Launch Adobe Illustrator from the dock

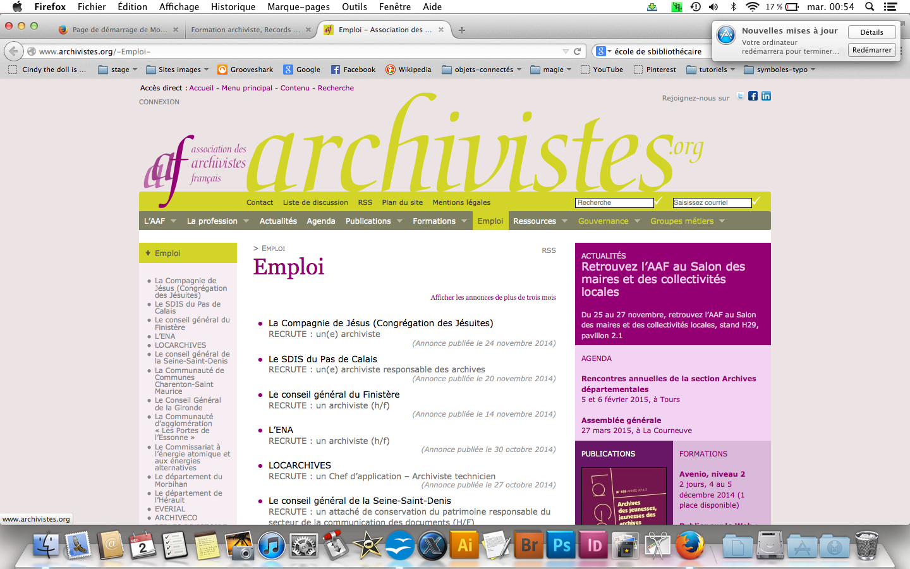(x=465, y=545)
